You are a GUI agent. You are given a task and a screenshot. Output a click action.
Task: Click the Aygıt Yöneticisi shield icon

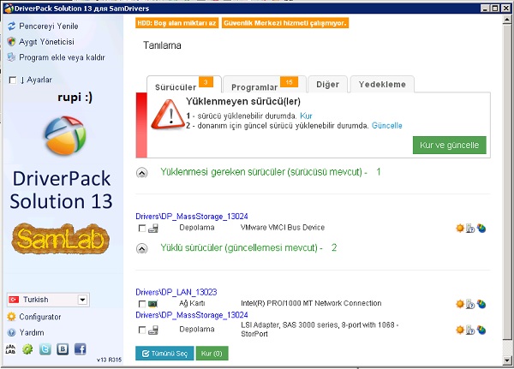[x=11, y=42]
